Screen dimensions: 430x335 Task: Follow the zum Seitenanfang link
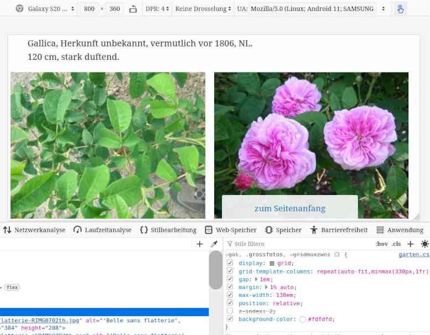[290, 209]
